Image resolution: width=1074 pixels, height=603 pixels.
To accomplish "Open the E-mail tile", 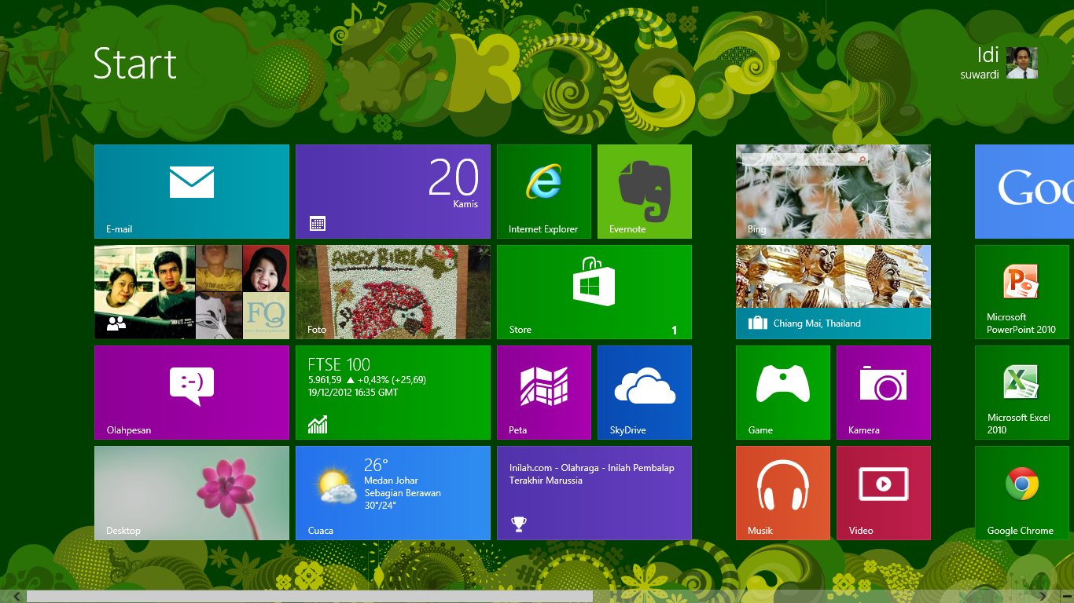I will pyautogui.click(x=192, y=192).
